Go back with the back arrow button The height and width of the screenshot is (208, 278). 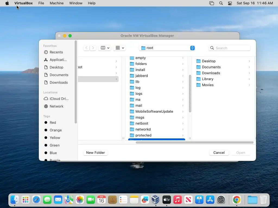tap(86, 48)
